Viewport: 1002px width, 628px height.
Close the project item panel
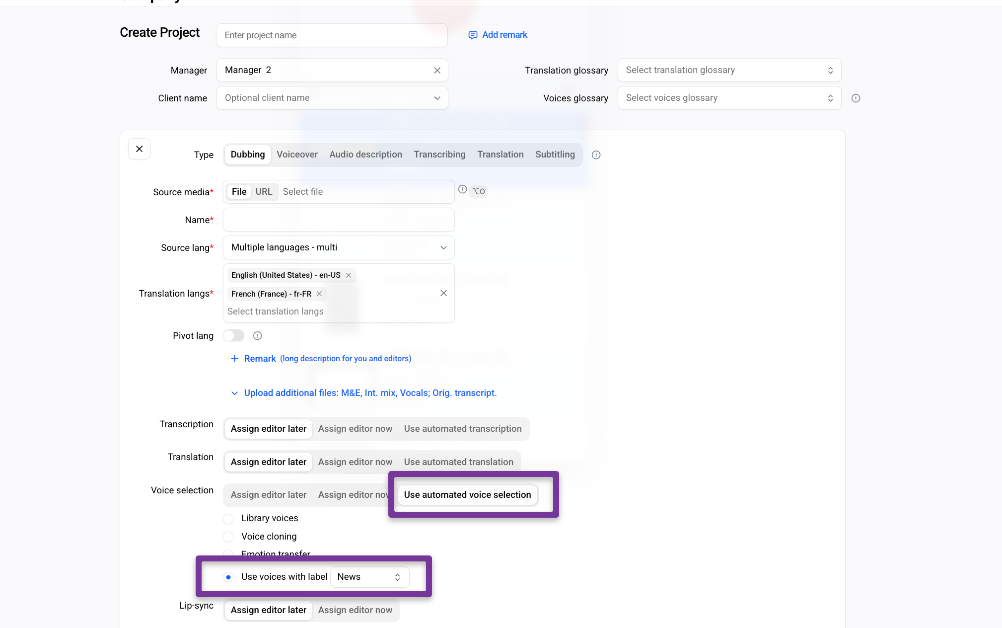coord(139,149)
